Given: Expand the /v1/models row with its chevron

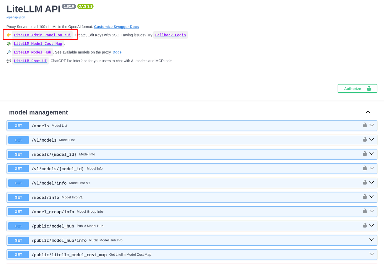Looking at the screenshot, I should pyautogui.click(x=372, y=140).
